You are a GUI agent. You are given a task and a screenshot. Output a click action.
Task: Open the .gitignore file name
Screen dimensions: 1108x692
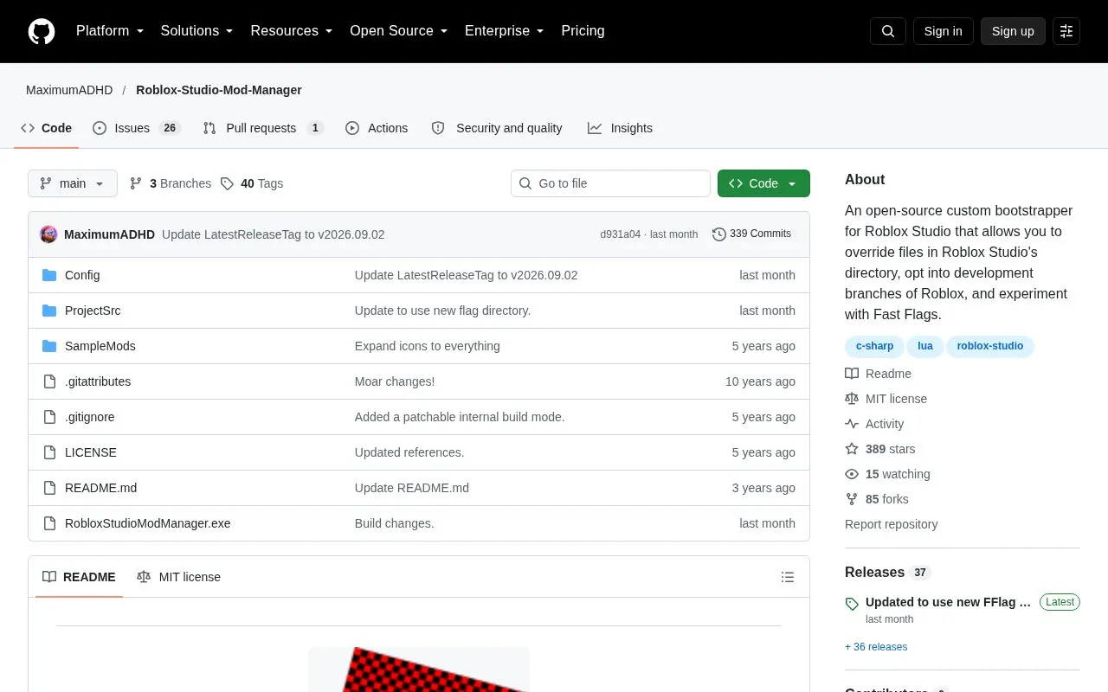point(89,417)
